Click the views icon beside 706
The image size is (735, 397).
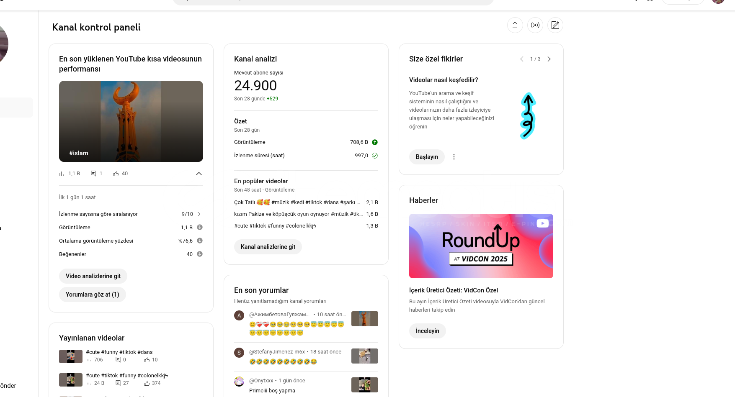(89, 360)
